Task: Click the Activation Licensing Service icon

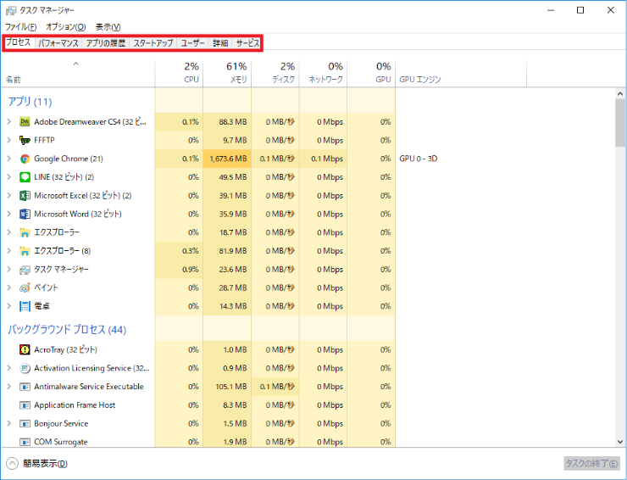Action: pos(25,368)
